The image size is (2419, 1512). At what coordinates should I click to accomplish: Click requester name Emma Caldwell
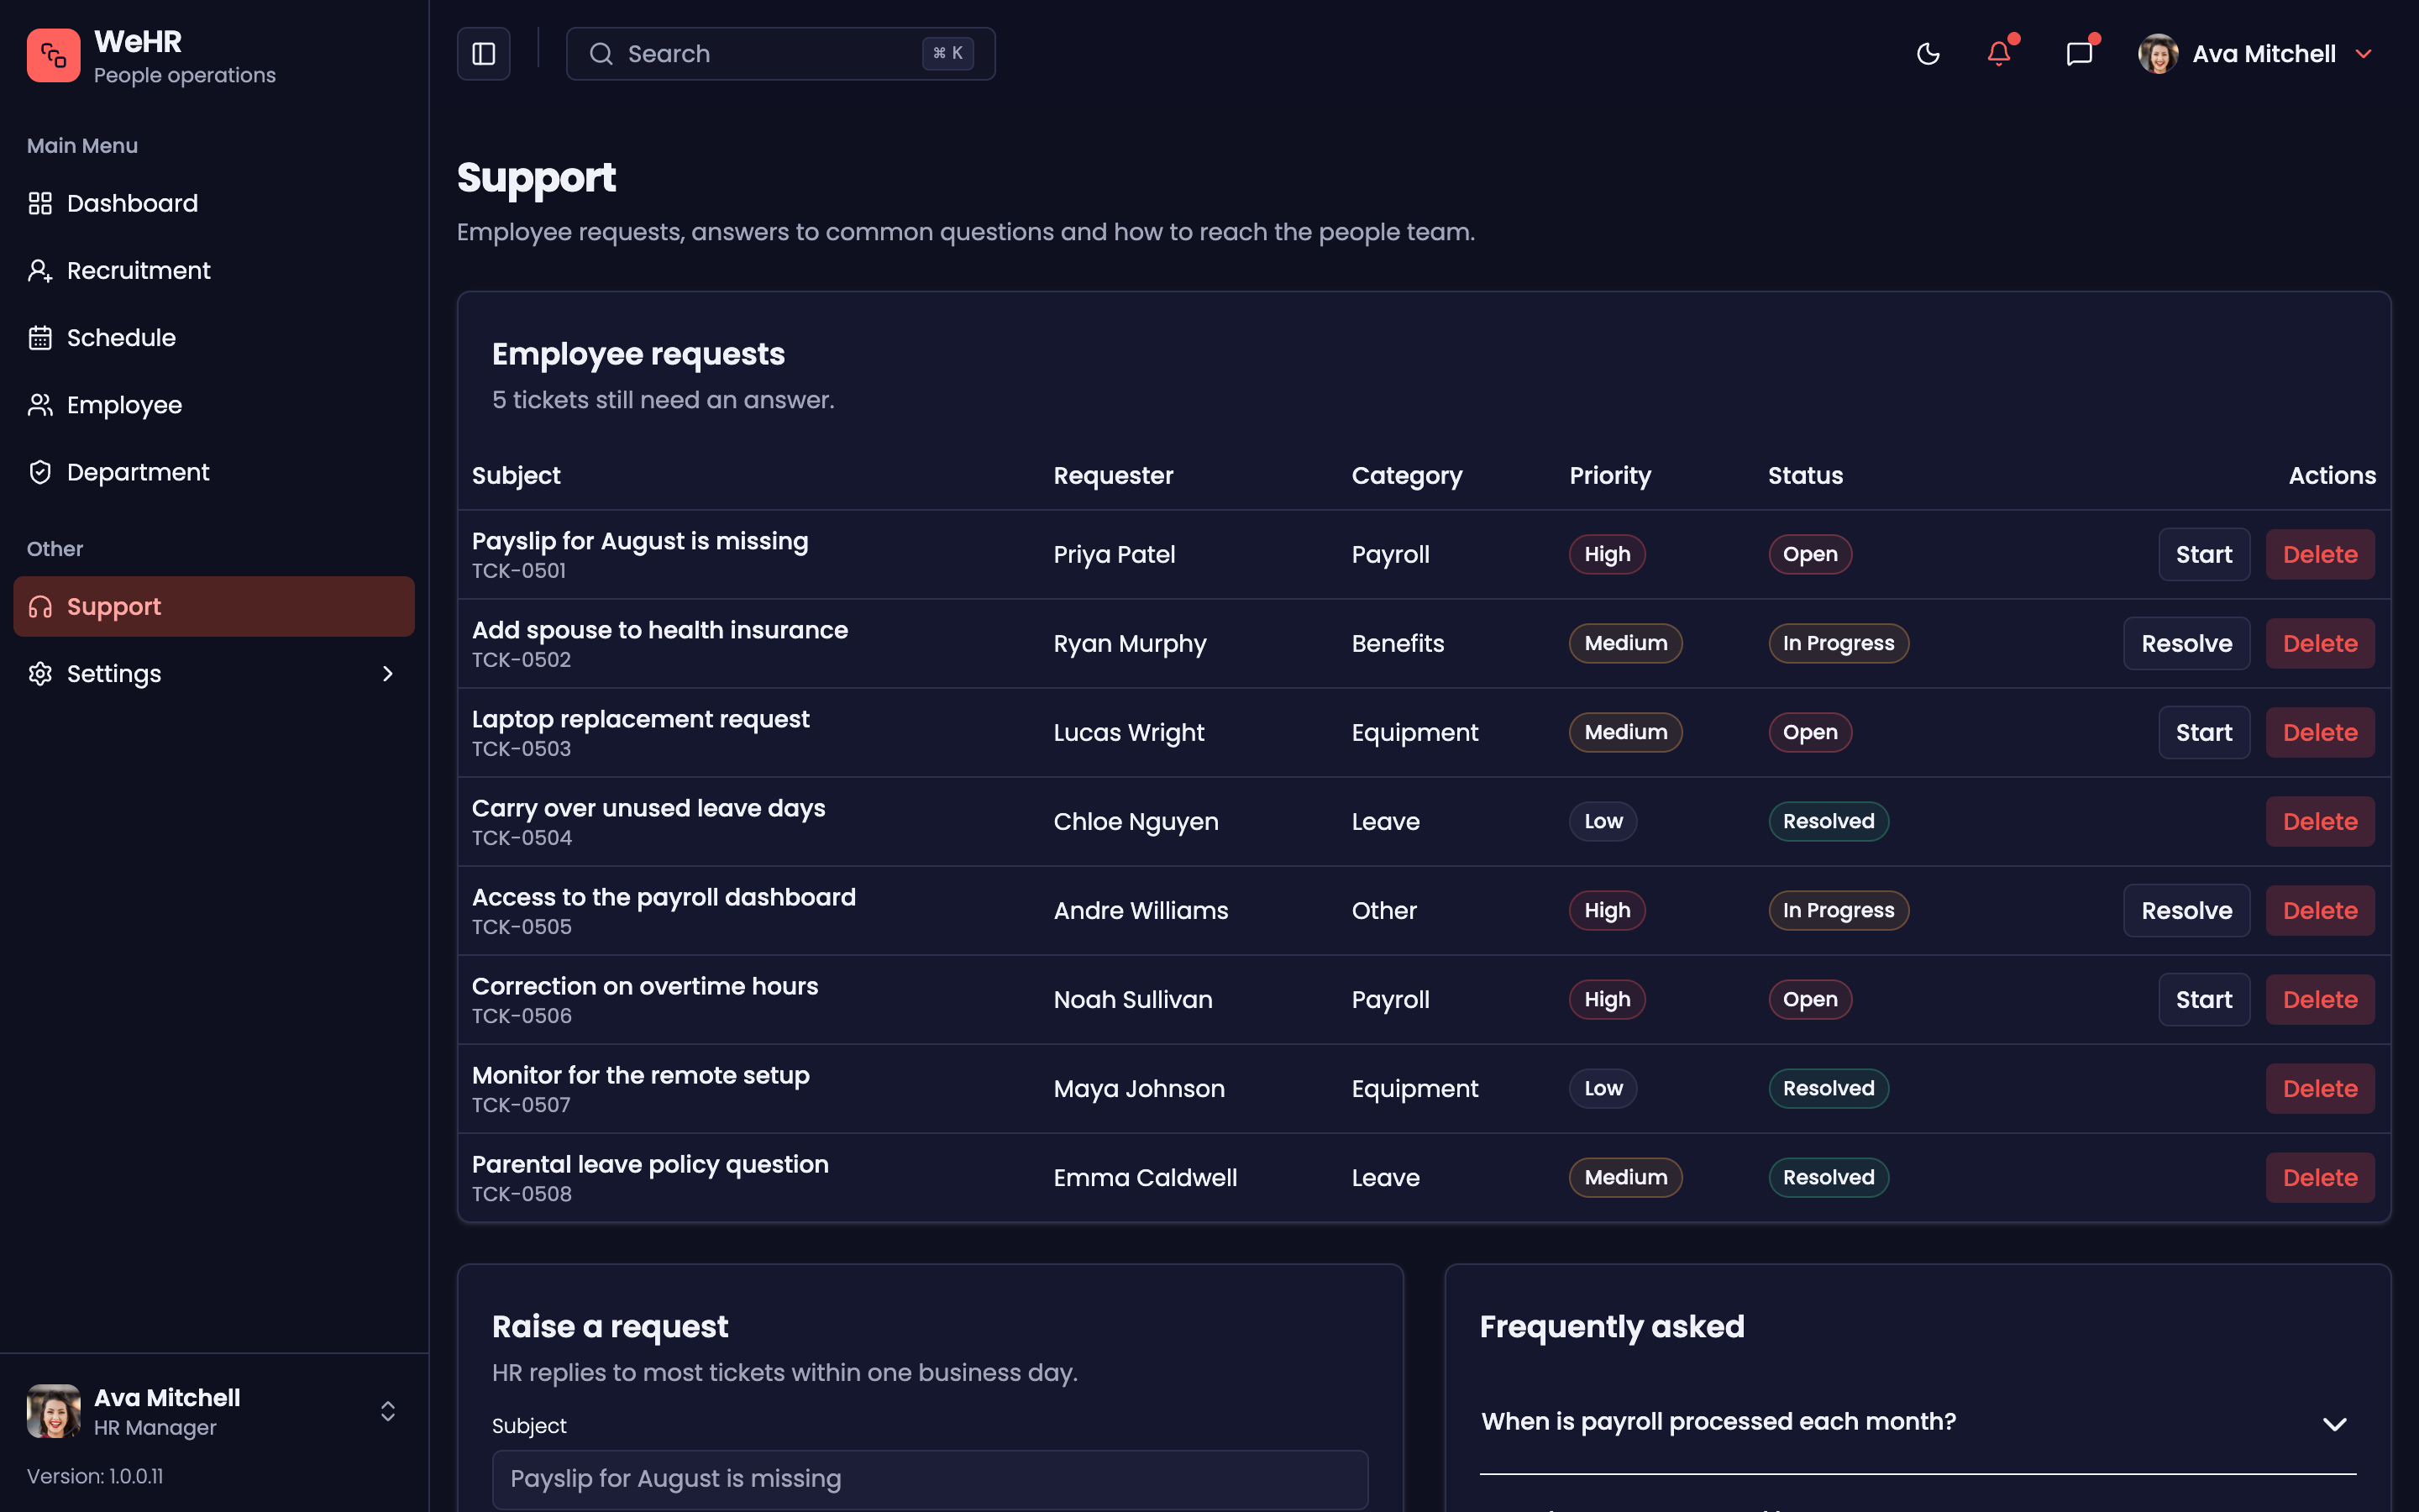pyautogui.click(x=1145, y=1178)
